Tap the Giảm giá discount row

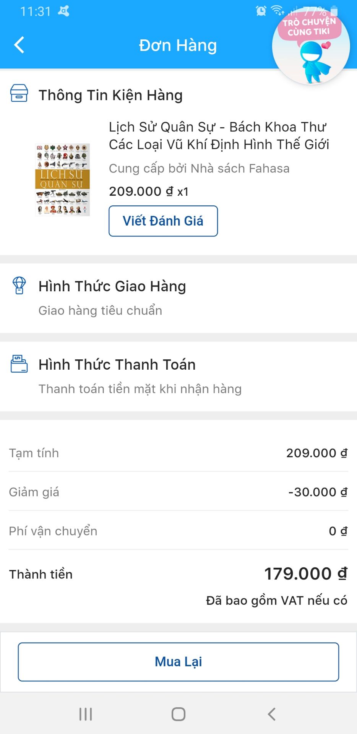178,492
